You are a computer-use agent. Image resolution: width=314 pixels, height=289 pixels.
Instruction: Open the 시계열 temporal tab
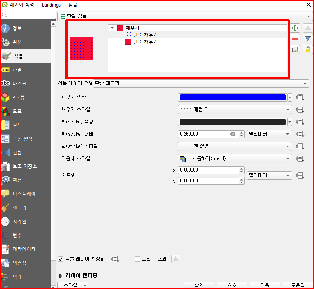[26, 222]
